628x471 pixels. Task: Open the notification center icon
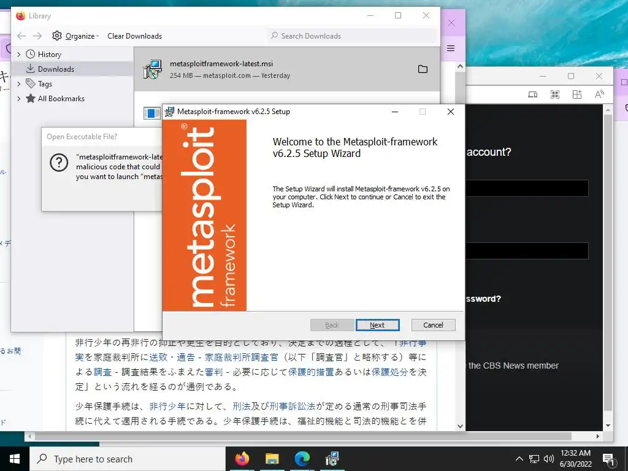click(608, 459)
